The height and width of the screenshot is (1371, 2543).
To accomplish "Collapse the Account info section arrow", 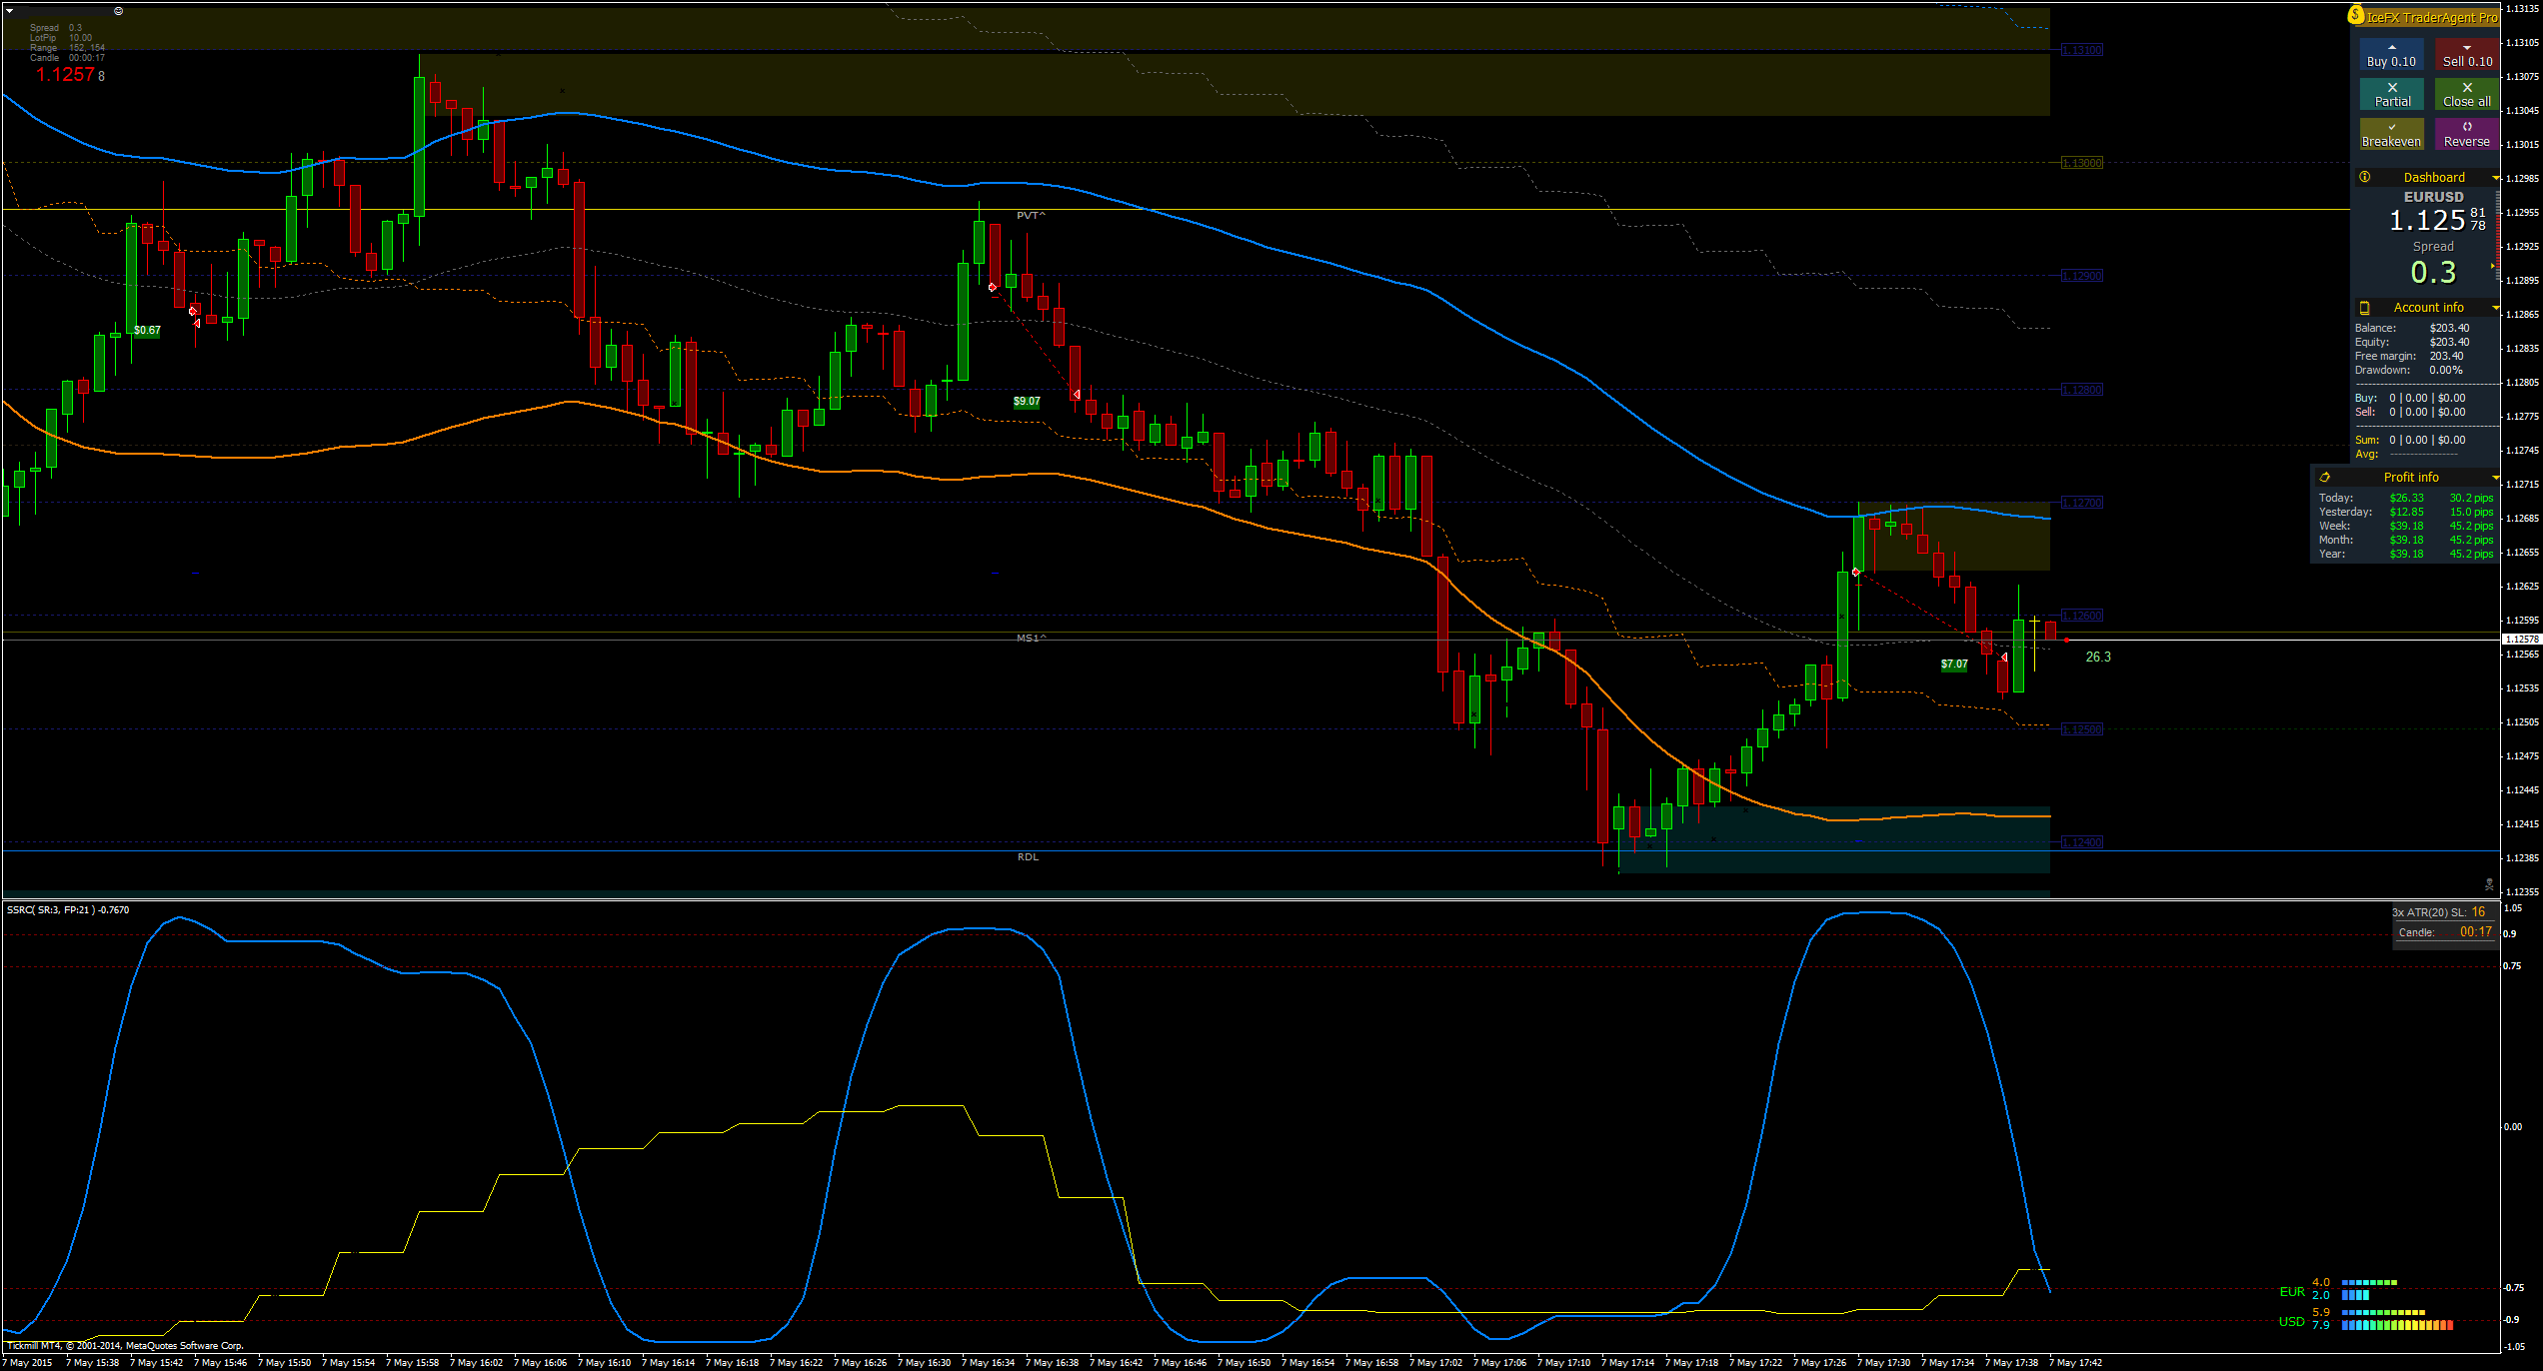I will [x=2495, y=308].
